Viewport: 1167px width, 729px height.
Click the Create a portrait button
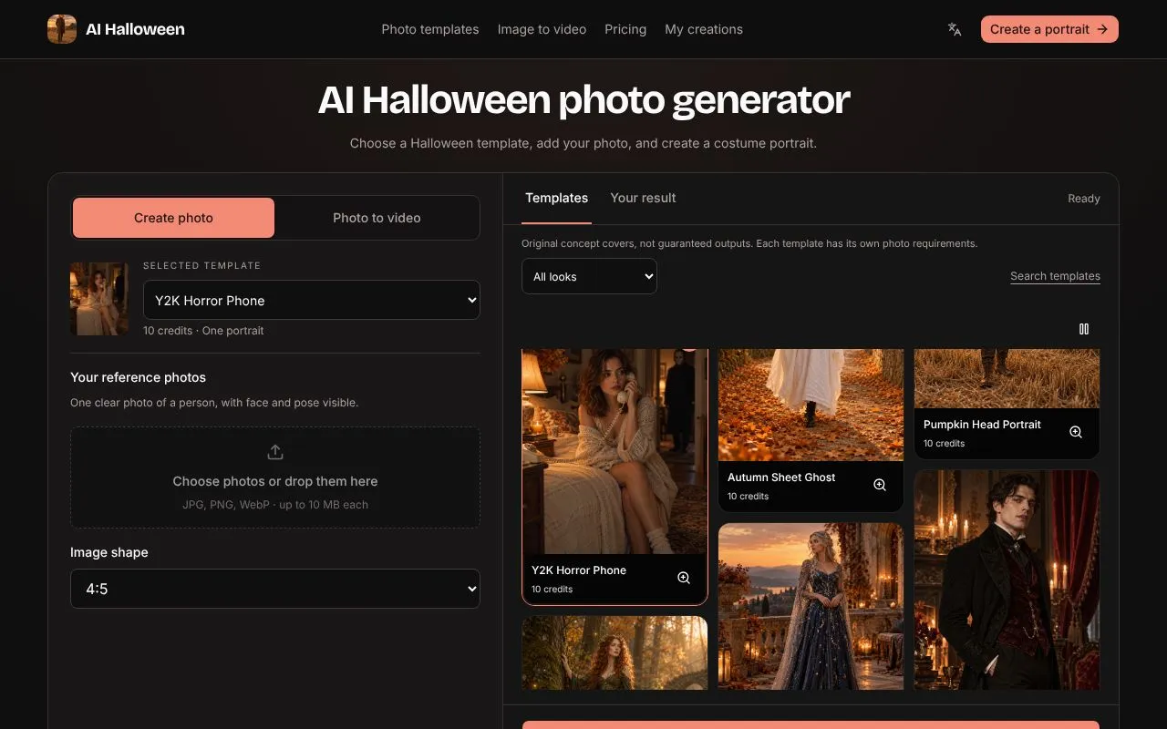click(1049, 29)
